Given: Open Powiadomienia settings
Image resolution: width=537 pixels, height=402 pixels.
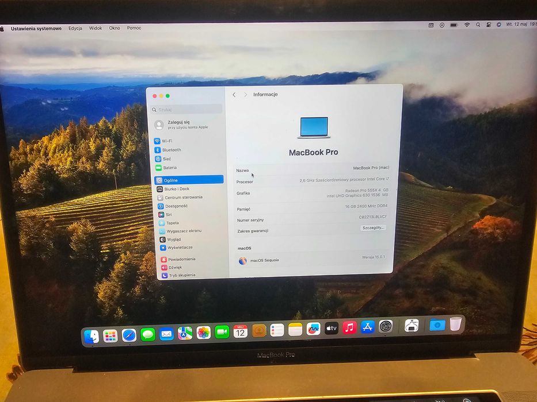Looking at the screenshot, I should click(x=178, y=259).
